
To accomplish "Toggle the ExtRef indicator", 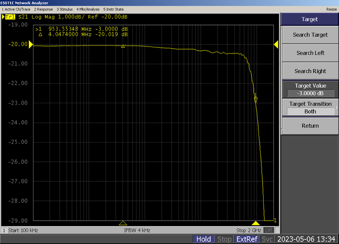I will coord(247,239).
